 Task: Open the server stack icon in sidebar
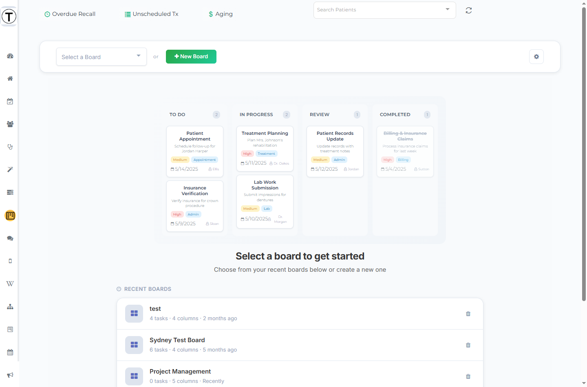coord(10,192)
